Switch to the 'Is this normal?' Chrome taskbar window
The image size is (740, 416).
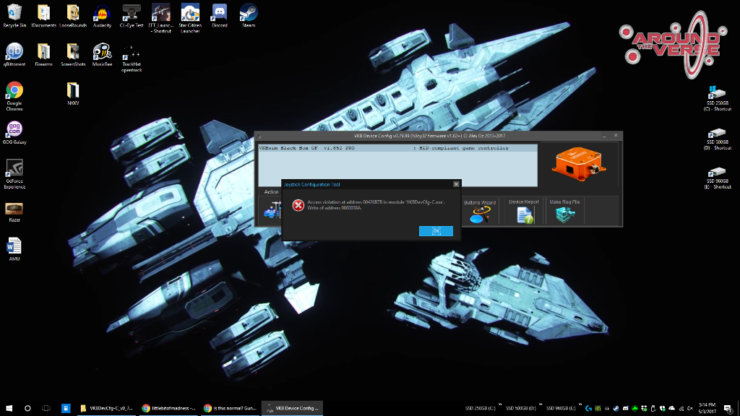click(x=230, y=408)
